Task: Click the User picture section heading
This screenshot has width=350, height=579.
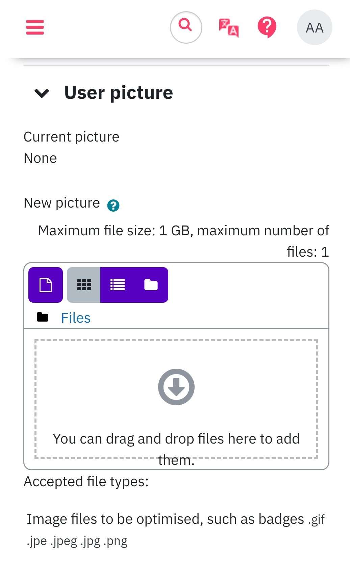Action: point(119,92)
